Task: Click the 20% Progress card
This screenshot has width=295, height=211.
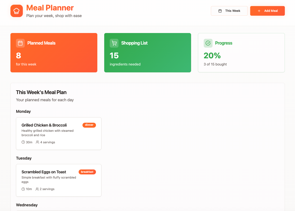Action: click(241, 53)
